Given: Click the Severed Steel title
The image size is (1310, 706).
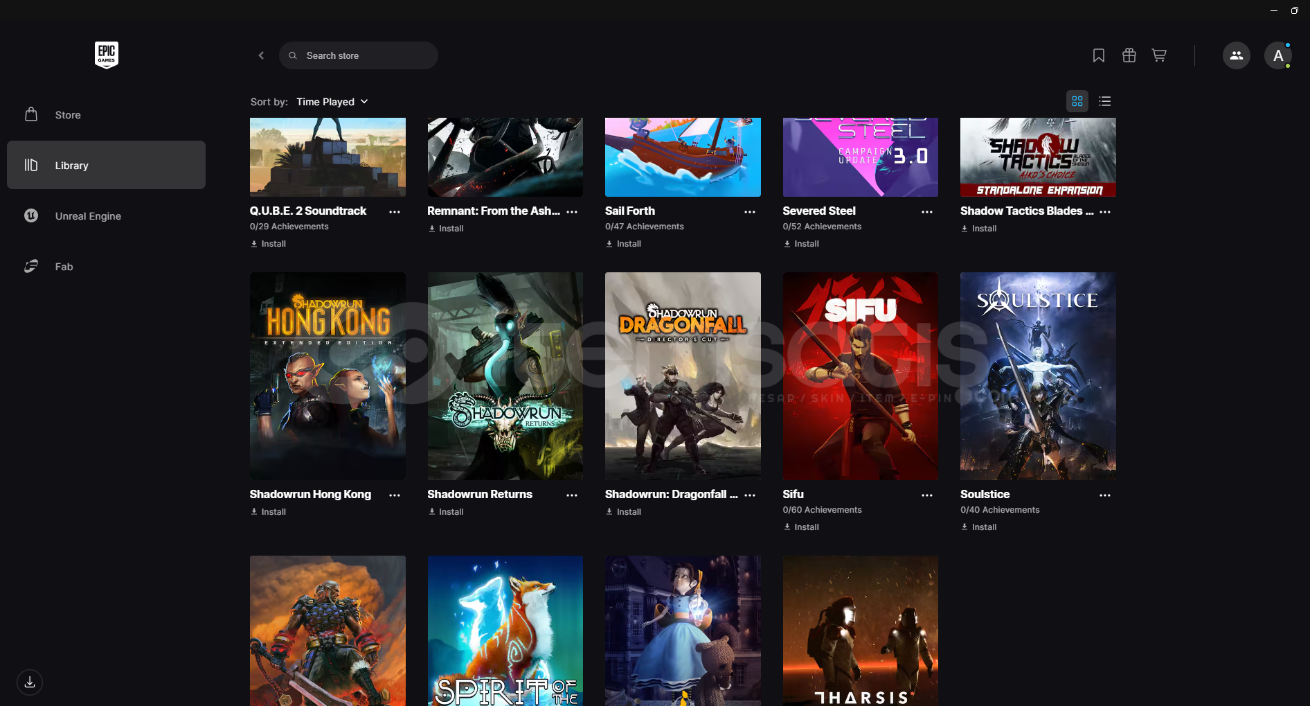Looking at the screenshot, I should click(x=819, y=211).
